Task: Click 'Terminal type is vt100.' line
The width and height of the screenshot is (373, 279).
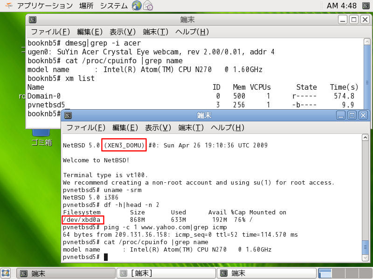Action: pos(105,175)
